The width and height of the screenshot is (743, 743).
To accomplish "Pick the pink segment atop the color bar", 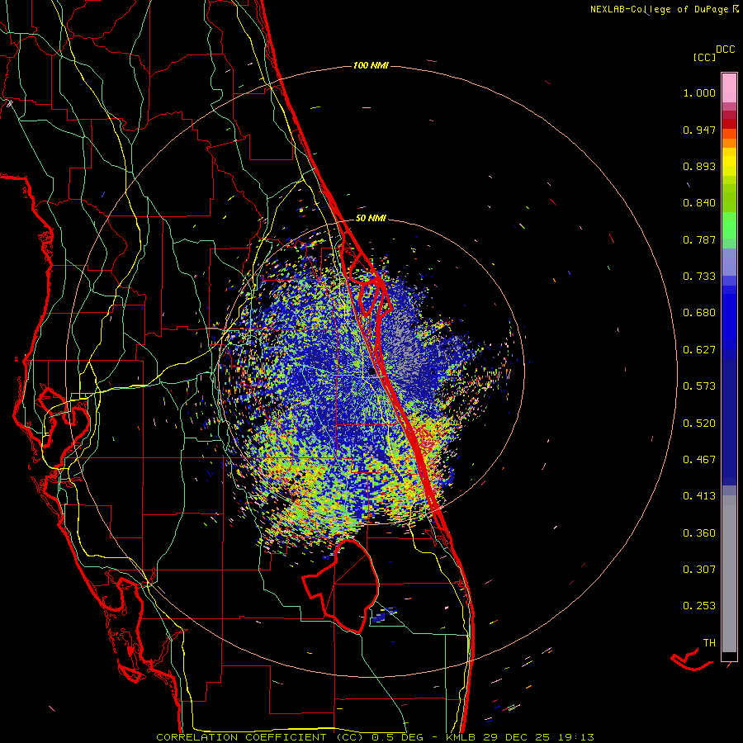I will pos(729,88).
